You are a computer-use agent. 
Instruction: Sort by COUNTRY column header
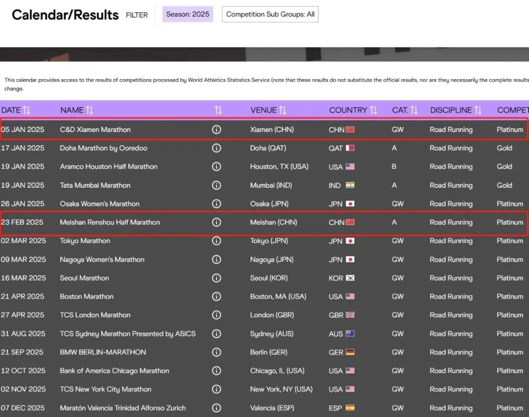tap(373, 110)
